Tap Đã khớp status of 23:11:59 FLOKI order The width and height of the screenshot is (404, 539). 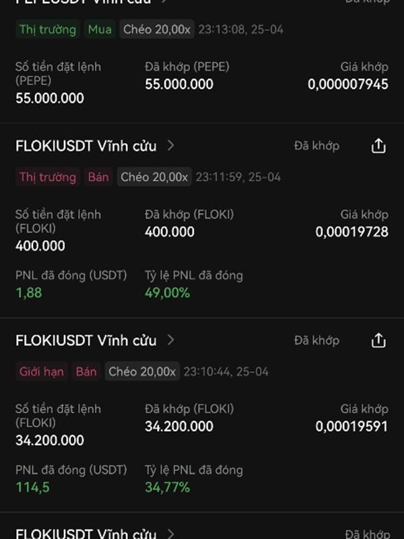pyautogui.click(x=316, y=146)
